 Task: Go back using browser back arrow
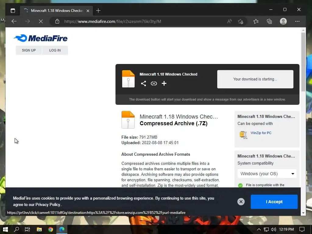[x=14, y=21]
